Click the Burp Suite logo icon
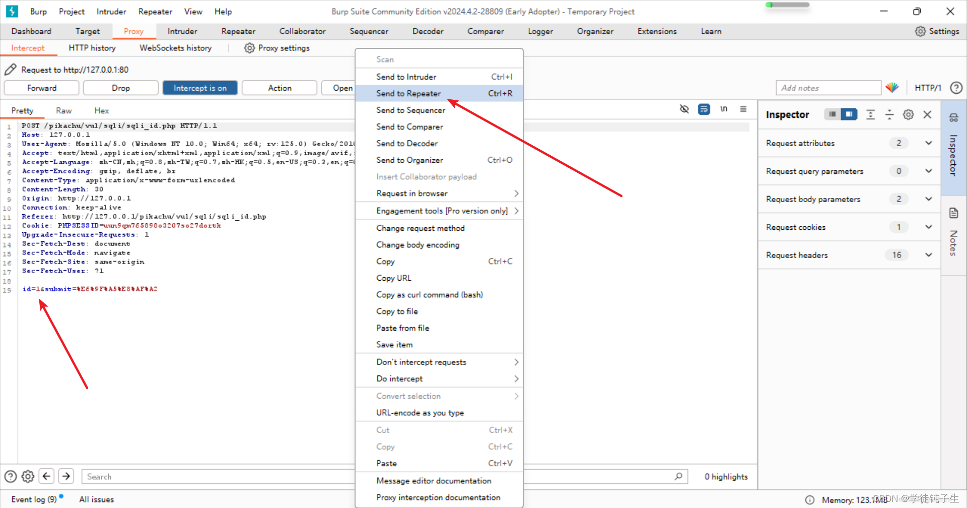This screenshot has height=508, width=967. pos(12,11)
